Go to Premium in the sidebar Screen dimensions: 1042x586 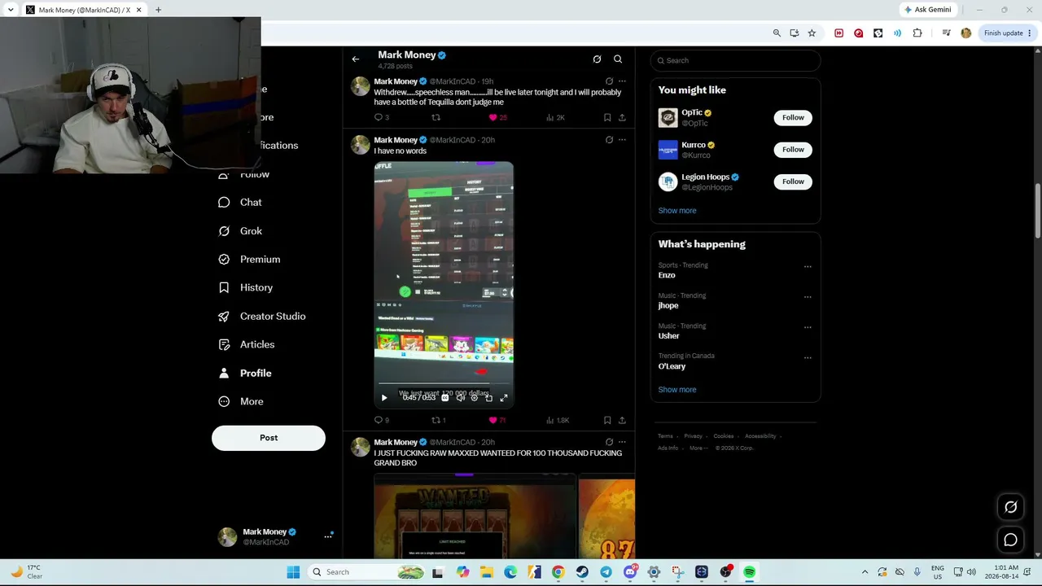coord(249,259)
